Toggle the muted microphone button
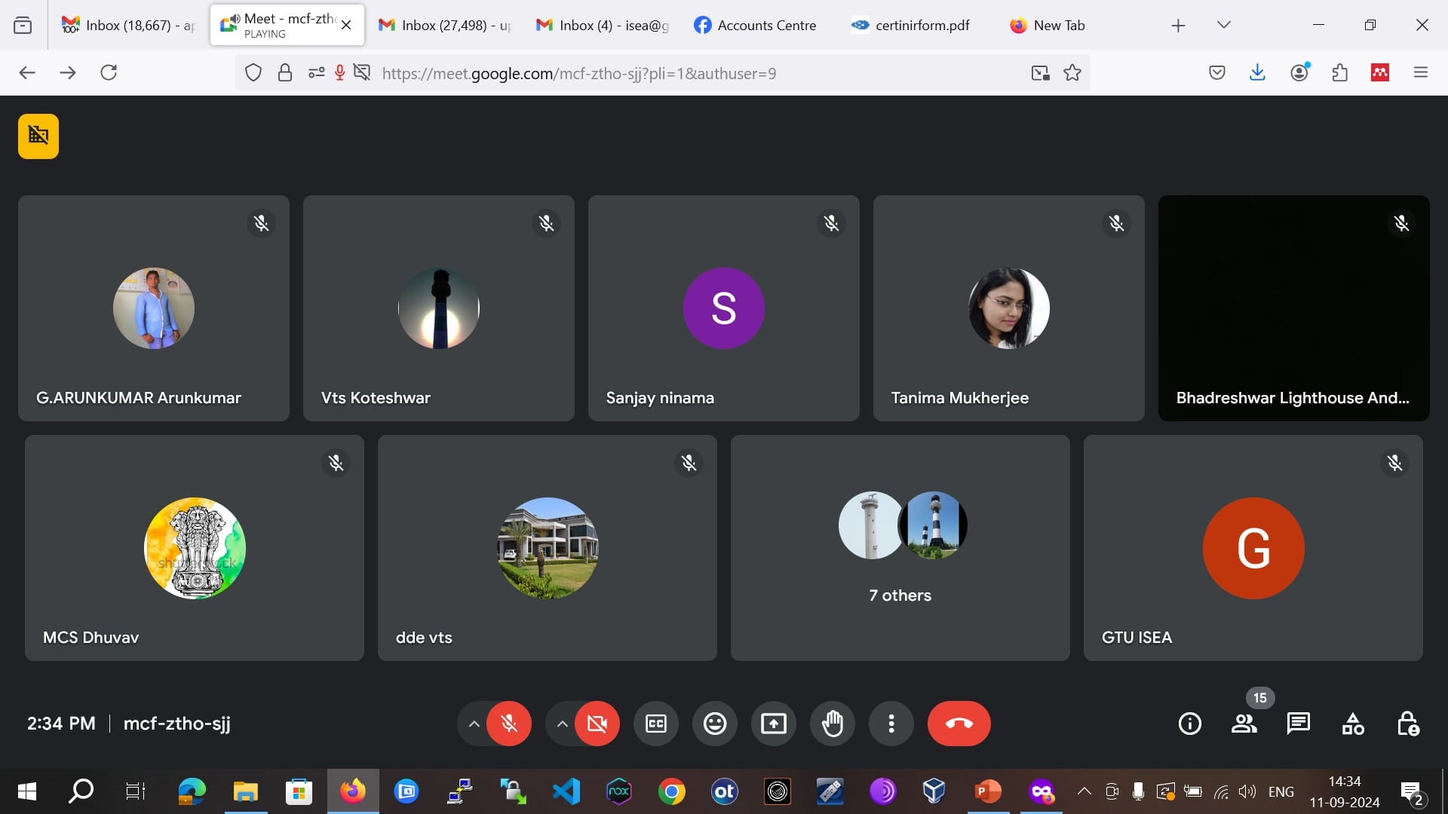The image size is (1448, 814). pyautogui.click(x=509, y=724)
